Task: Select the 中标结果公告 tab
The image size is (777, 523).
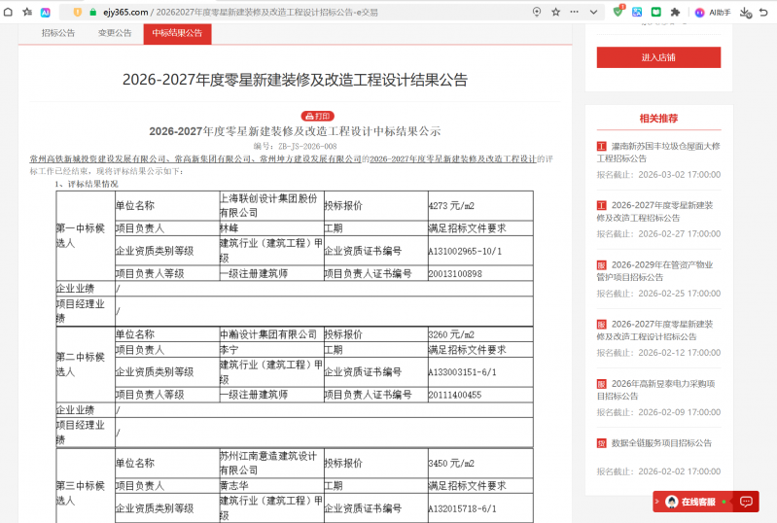Action: tap(177, 33)
